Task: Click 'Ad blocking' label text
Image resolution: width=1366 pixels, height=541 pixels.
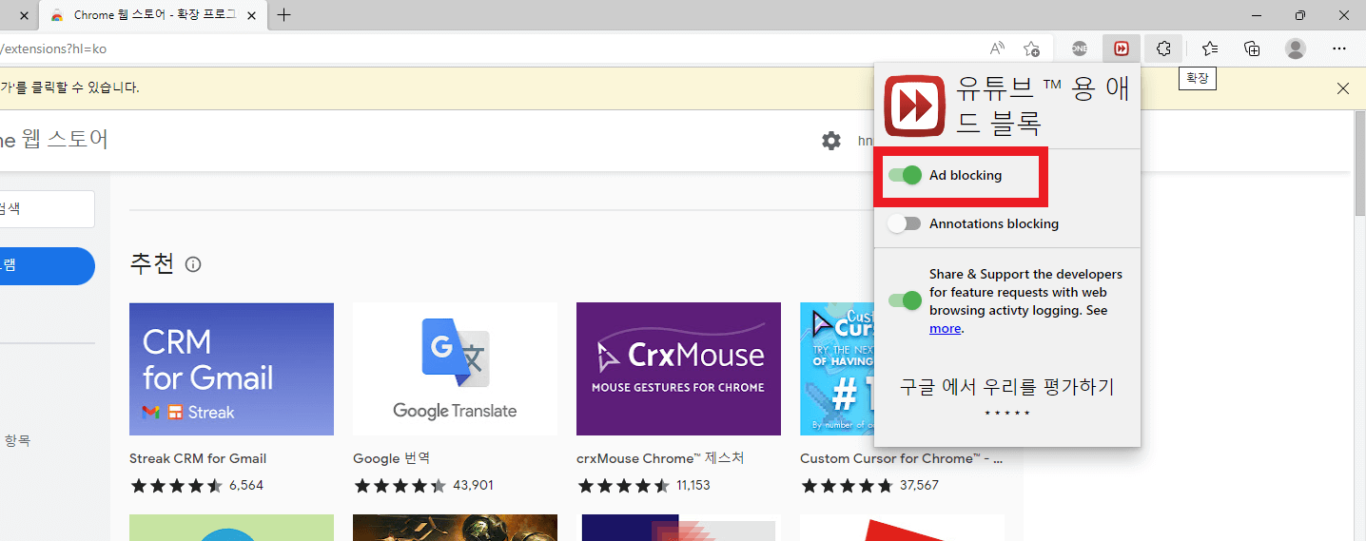Action: click(x=966, y=175)
